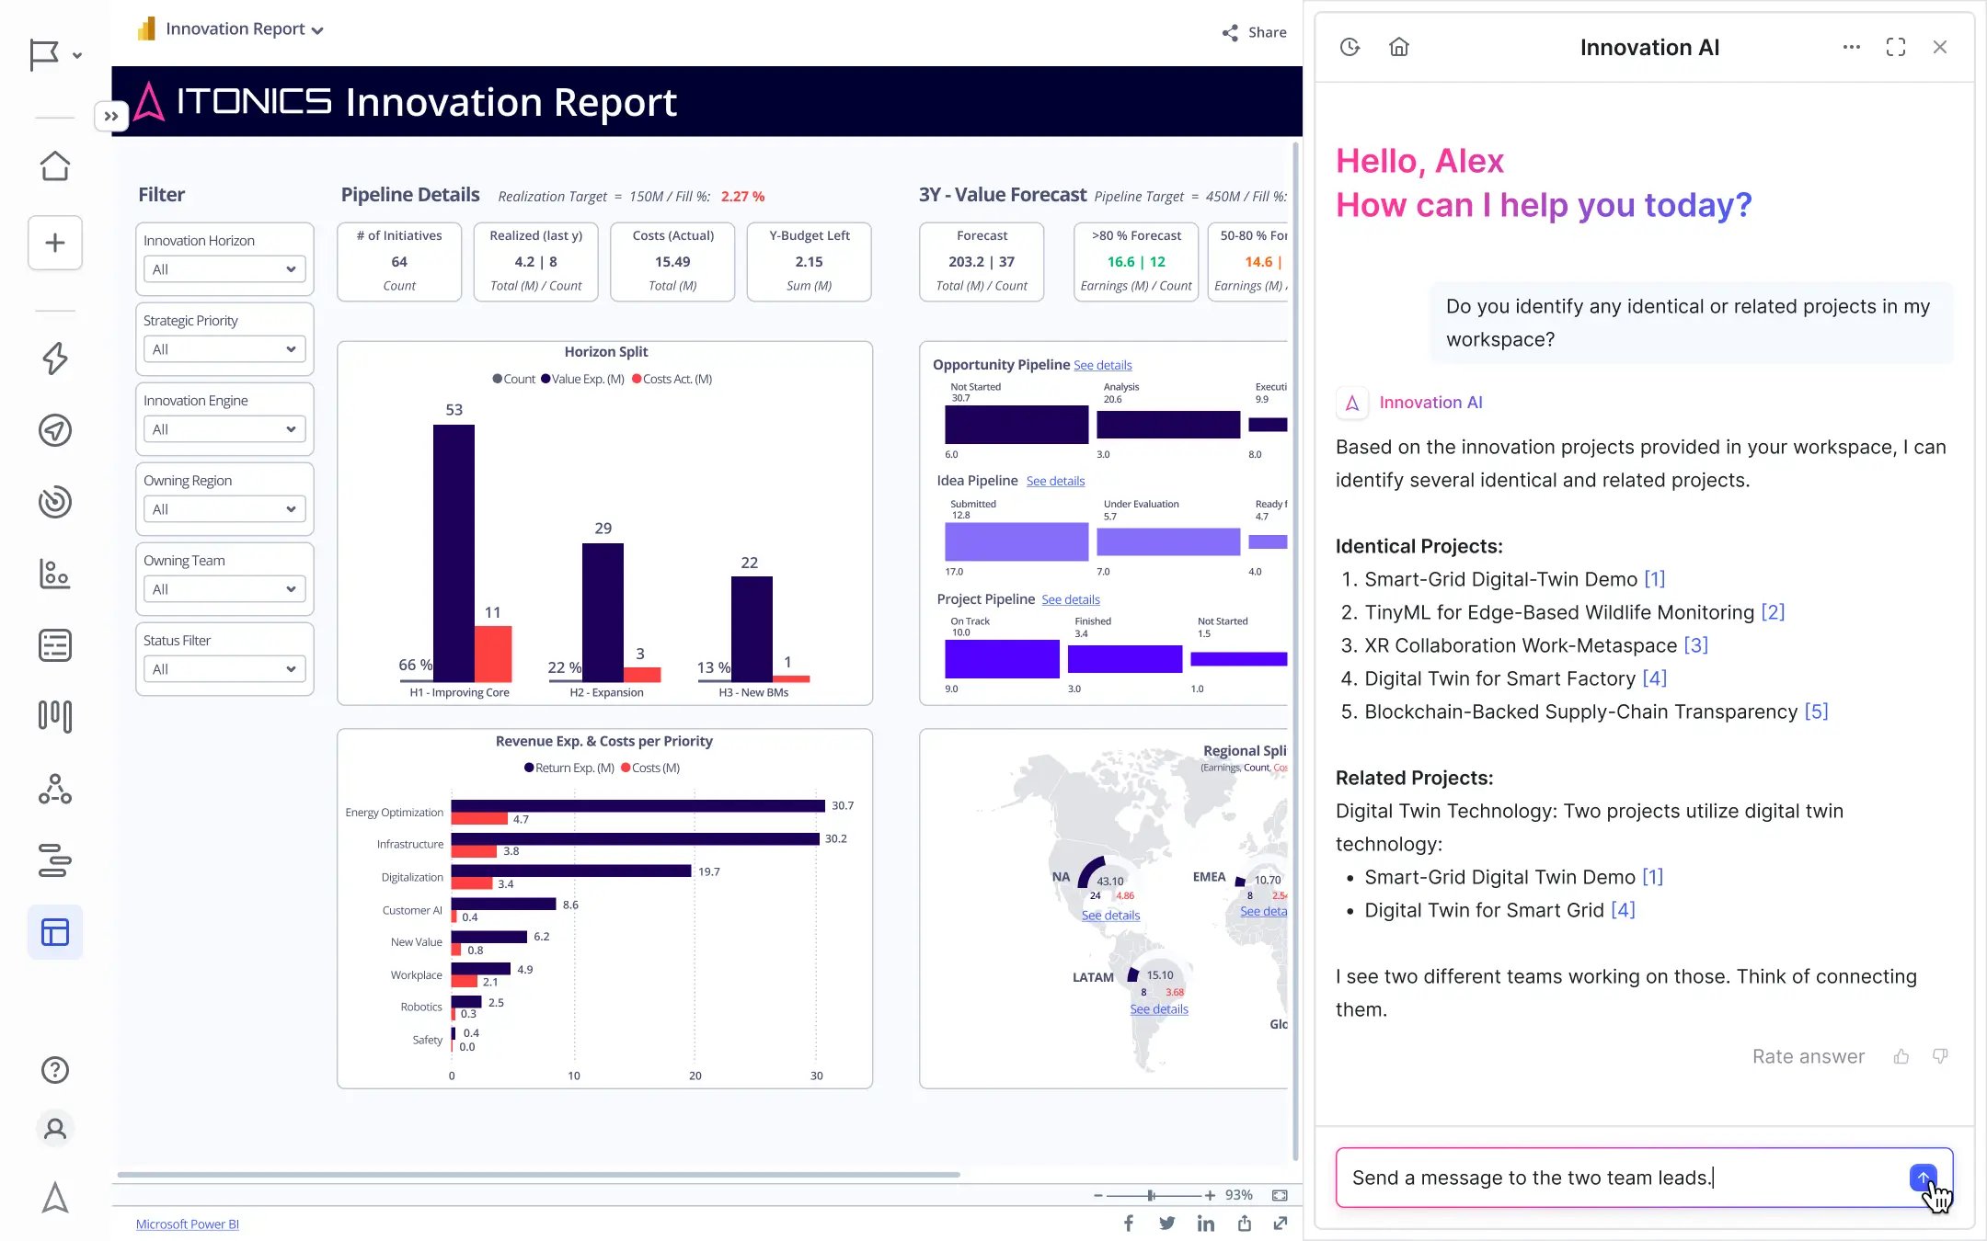Open the lightning bolt sidebar icon

tap(55, 359)
